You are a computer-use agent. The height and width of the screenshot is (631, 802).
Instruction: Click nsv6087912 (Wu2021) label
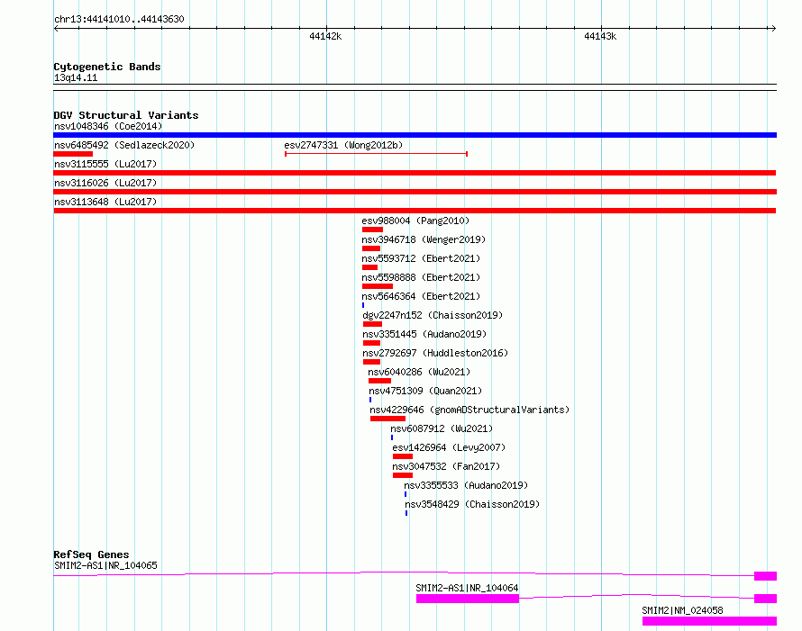pos(442,428)
